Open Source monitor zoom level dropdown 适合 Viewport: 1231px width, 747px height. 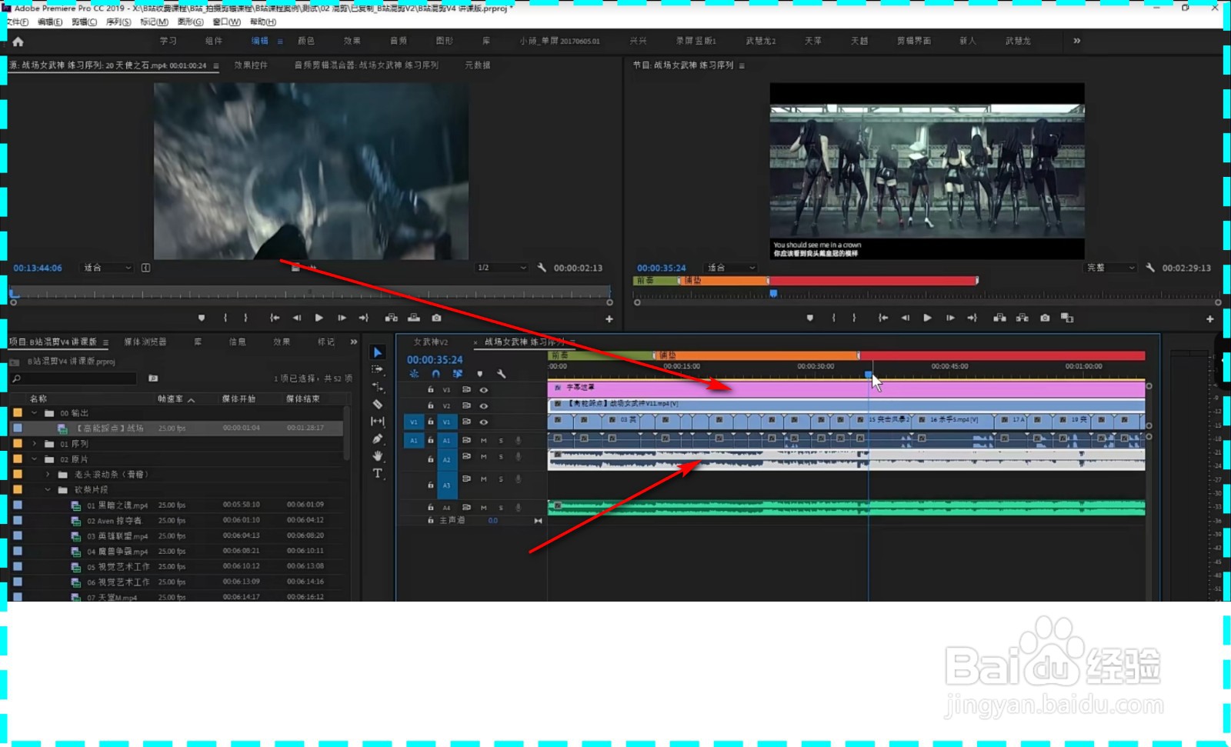[x=108, y=268]
